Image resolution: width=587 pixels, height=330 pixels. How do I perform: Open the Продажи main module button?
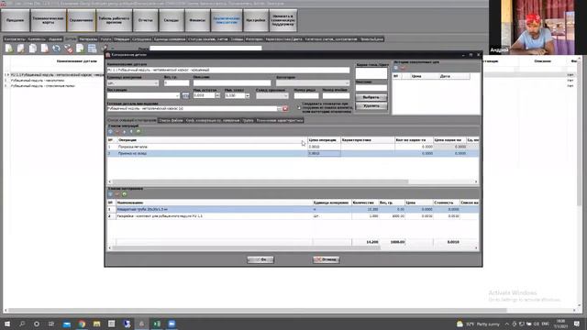(16, 20)
